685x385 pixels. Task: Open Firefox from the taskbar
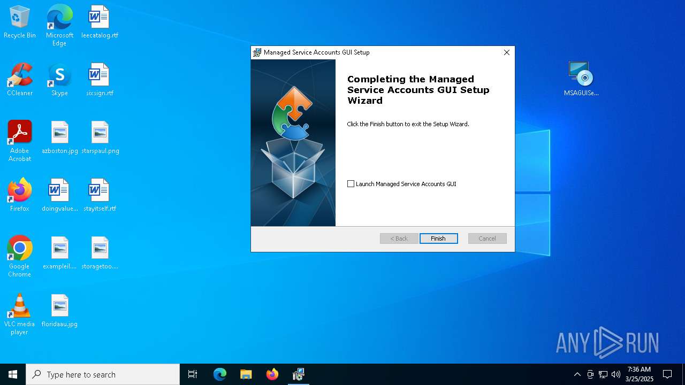tap(272, 374)
